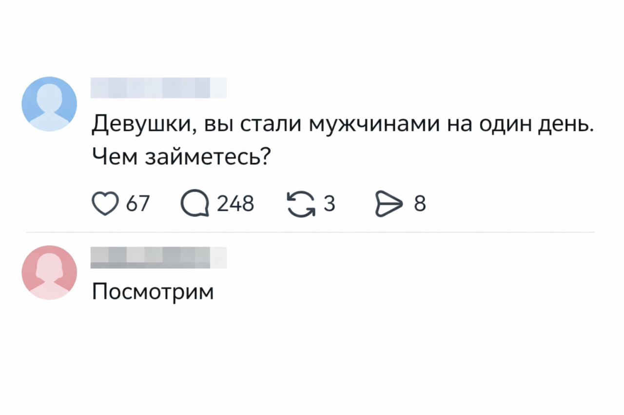Click the divider line between post and reply

pos(310,233)
